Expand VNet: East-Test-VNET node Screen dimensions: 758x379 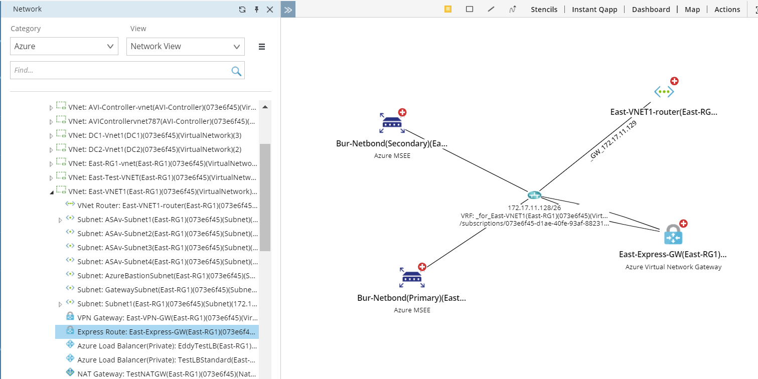click(x=51, y=178)
